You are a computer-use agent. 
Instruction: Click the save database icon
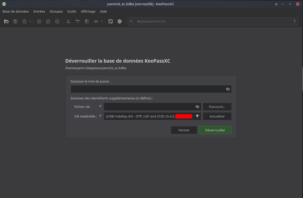click(x=15, y=22)
